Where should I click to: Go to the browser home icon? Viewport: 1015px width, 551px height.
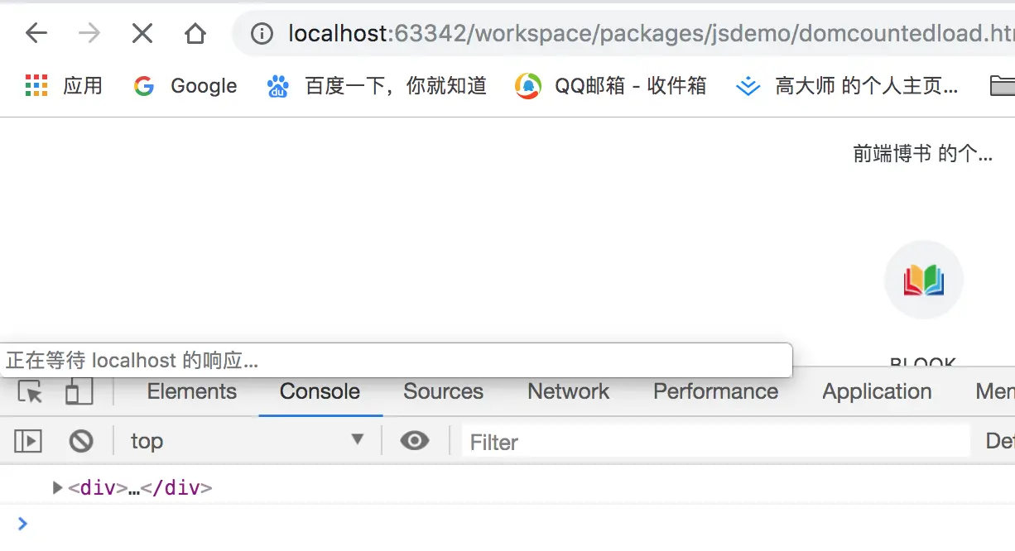tap(195, 33)
